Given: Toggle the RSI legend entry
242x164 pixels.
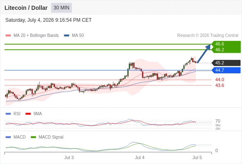Looking at the screenshot, I should point(13,114).
